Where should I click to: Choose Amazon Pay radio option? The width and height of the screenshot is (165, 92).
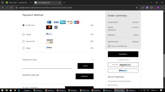[23, 41]
